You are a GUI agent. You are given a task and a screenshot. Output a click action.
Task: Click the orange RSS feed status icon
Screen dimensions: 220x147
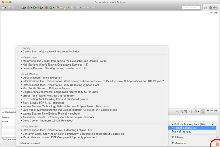pyautogui.click(x=218, y=144)
